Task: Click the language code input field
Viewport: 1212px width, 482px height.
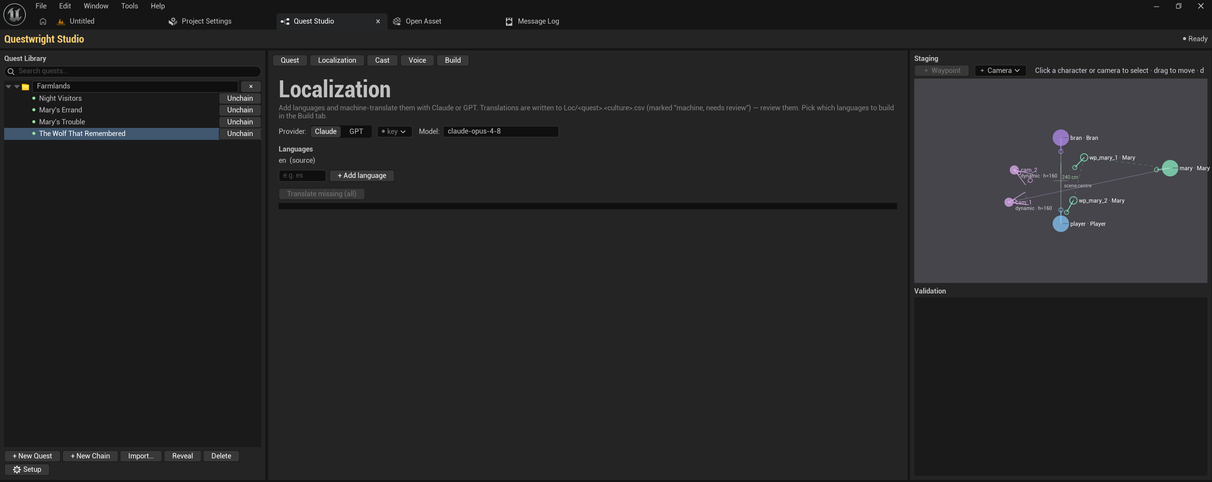Action: tap(302, 175)
